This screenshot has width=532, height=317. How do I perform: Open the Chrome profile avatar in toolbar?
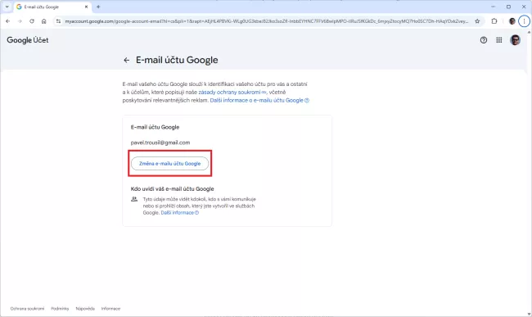point(512,21)
